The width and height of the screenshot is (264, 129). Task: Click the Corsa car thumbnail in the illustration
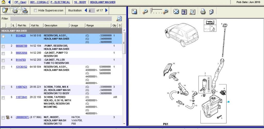(x=181, y=34)
